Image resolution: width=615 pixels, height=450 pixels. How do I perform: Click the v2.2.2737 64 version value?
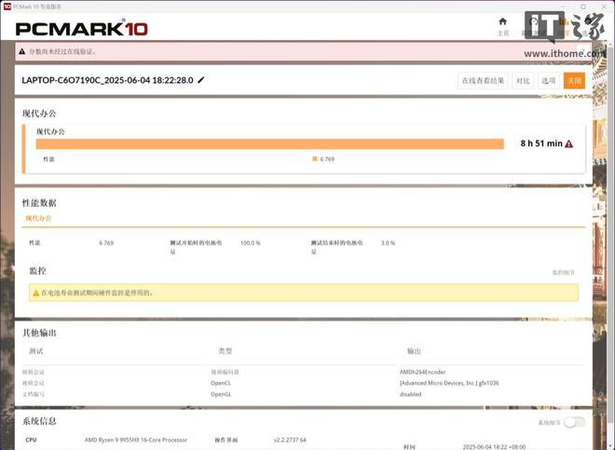pos(290,440)
